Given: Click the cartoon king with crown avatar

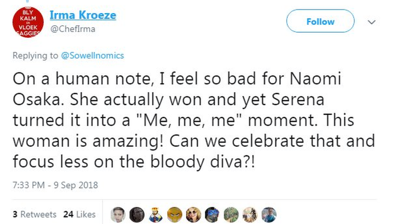Looking at the screenshot, I should tap(156, 215).
